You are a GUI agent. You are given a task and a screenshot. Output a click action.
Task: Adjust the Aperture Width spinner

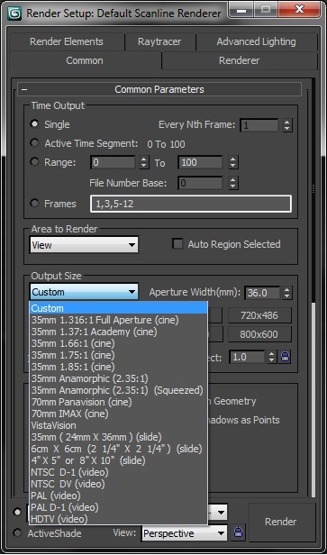287,293
